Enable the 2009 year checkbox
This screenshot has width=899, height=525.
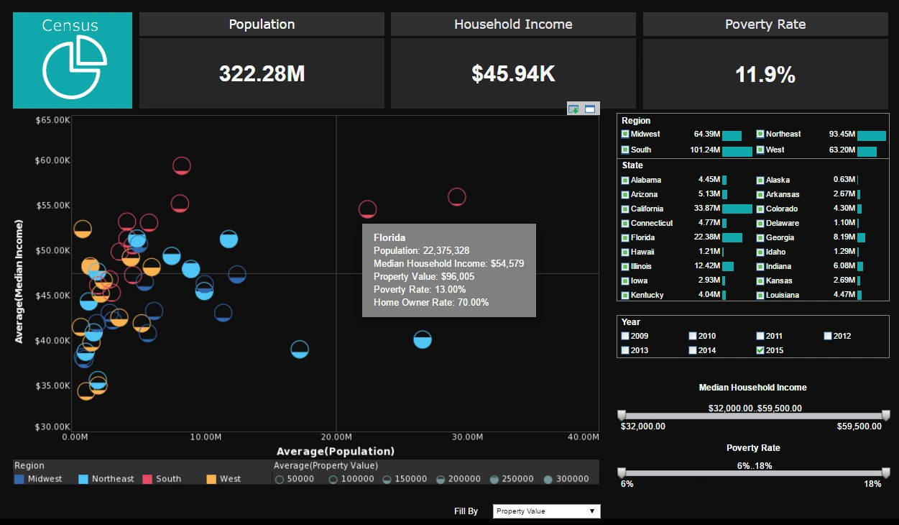[624, 335]
